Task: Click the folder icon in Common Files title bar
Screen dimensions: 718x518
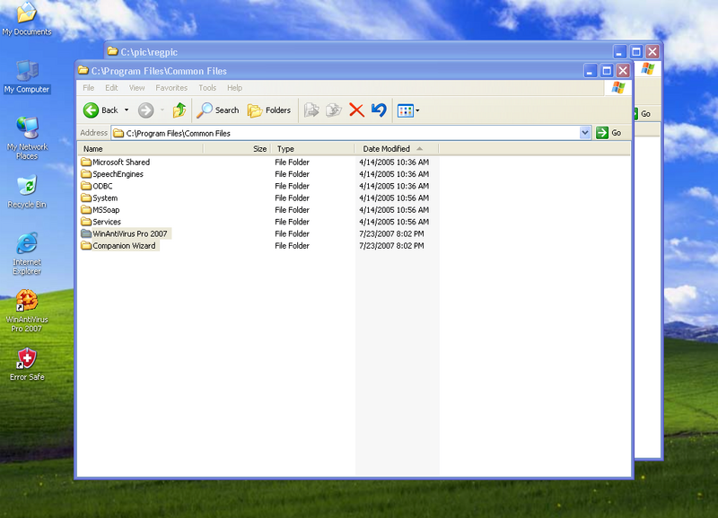Action: click(83, 71)
